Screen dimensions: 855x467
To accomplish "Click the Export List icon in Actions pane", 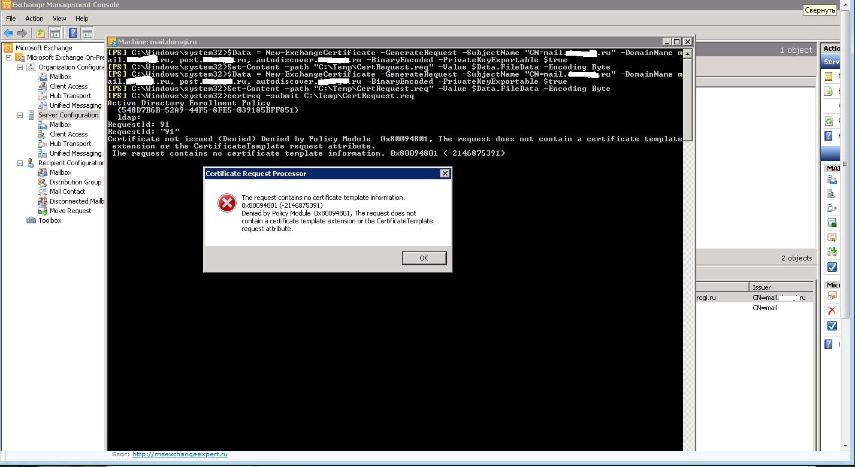I will (x=829, y=92).
